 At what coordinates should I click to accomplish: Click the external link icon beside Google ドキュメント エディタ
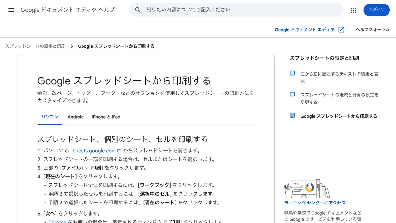[341, 30]
